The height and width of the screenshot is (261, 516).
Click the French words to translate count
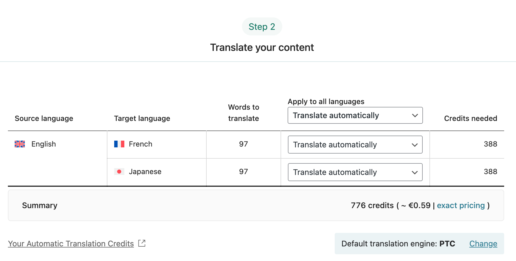243,144
